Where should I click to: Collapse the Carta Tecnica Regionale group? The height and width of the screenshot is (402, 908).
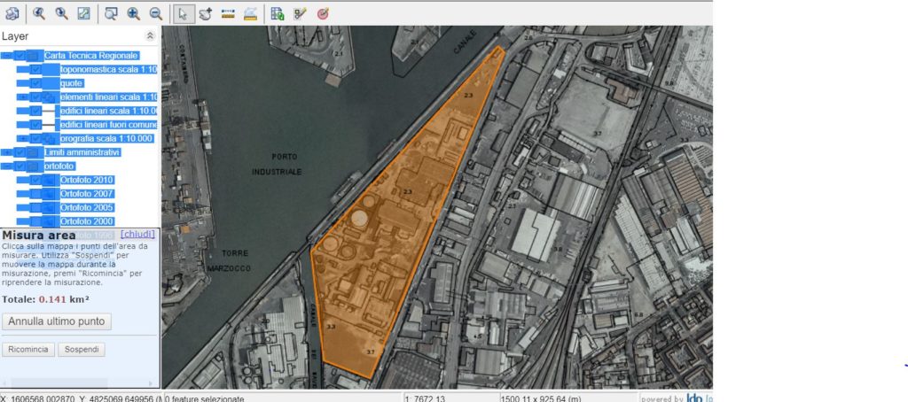click(6, 56)
